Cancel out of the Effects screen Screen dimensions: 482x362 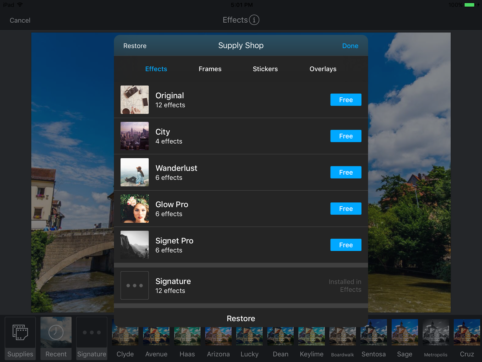coord(20,20)
